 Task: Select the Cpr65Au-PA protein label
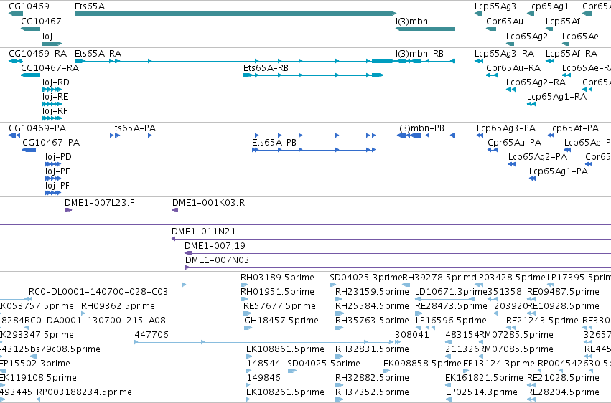[x=514, y=143]
